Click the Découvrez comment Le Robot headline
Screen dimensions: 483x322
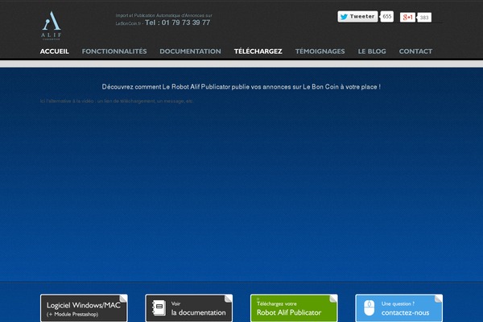(x=242, y=87)
